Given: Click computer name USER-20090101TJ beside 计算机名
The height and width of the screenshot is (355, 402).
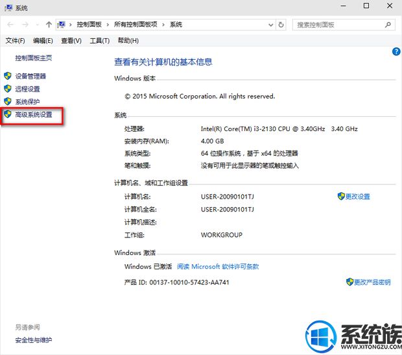Looking at the screenshot, I should tap(228, 197).
